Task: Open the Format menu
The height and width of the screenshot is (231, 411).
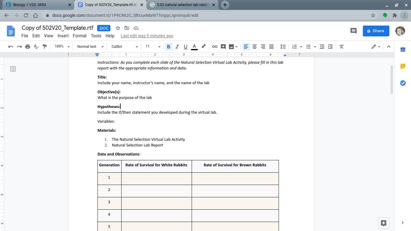Action: 79,36
